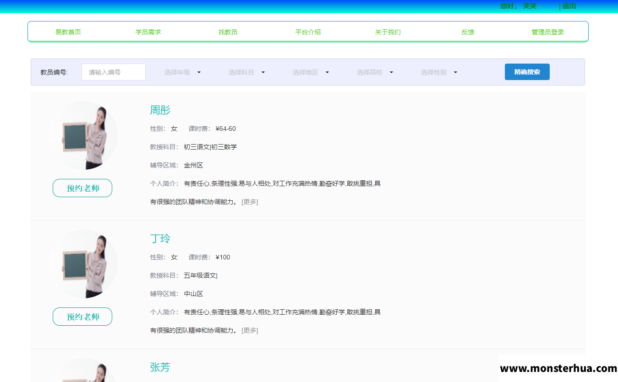Expand the 选择科目 dropdown
This screenshot has height=382, width=618.
[x=247, y=72]
